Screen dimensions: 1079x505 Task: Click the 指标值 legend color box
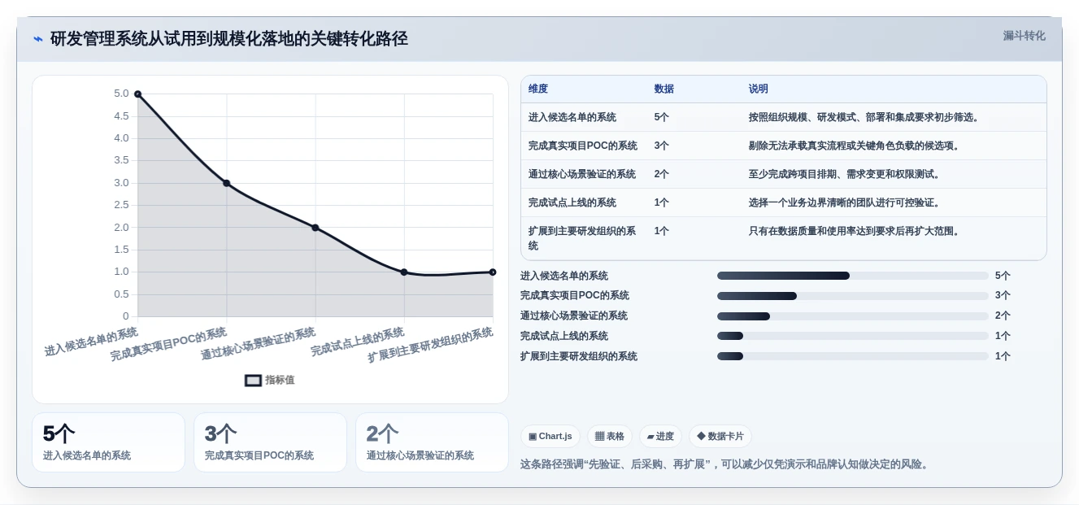(x=253, y=380)
